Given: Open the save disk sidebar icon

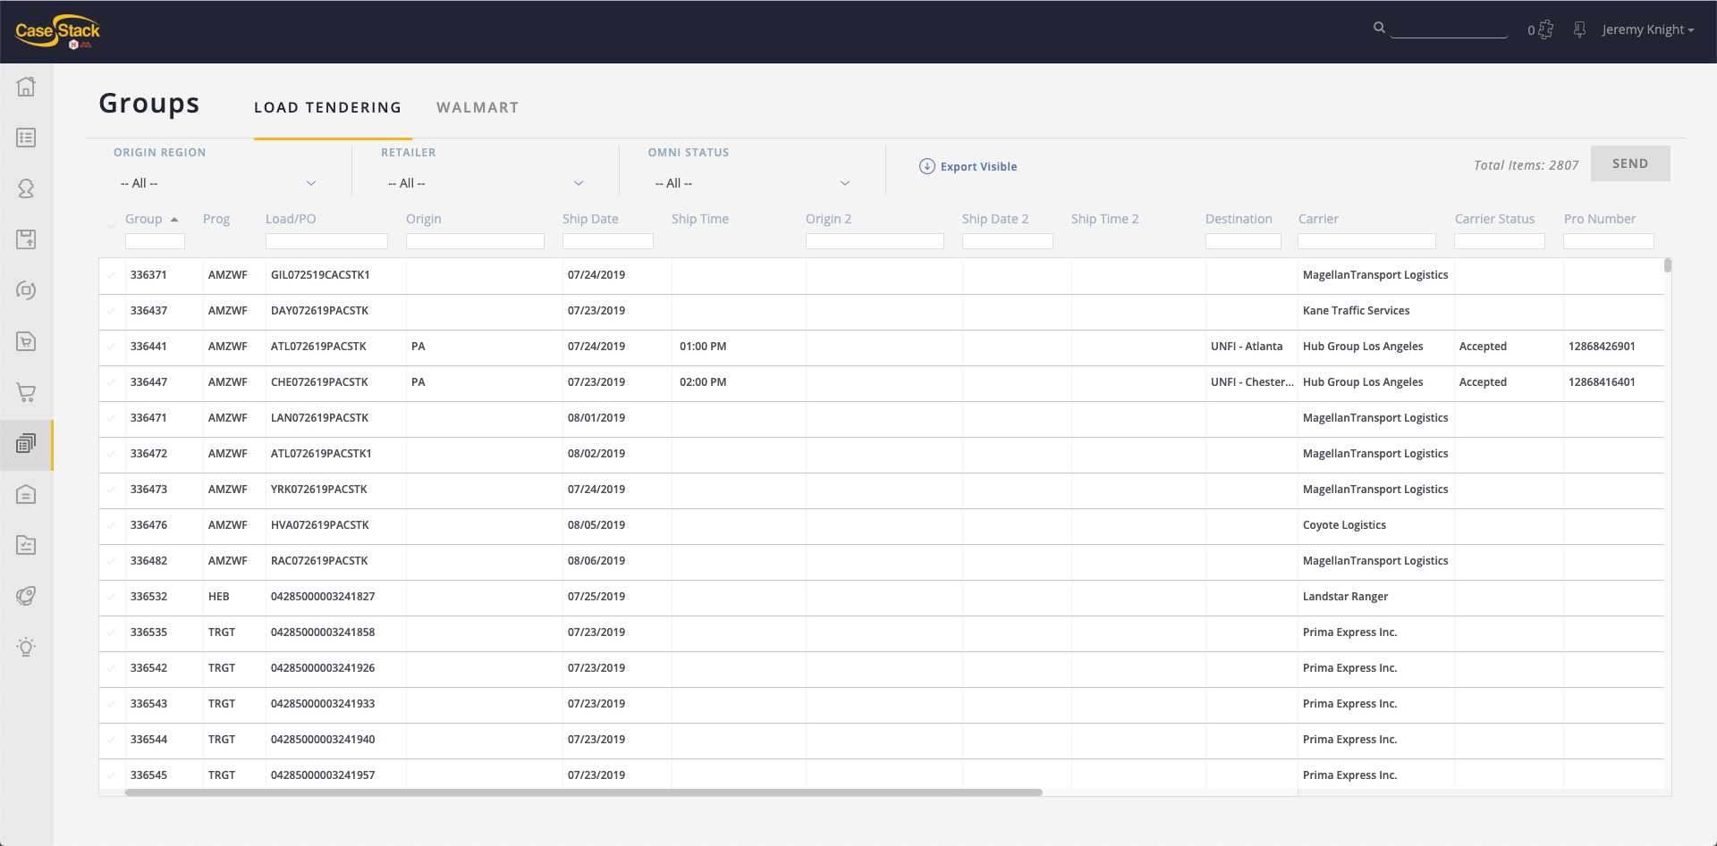Looking at the screenshot, I should [x=26, y=239].
